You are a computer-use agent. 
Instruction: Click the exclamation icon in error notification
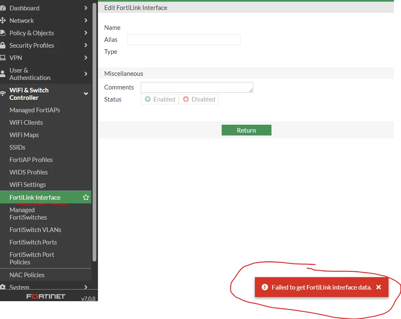265,288
